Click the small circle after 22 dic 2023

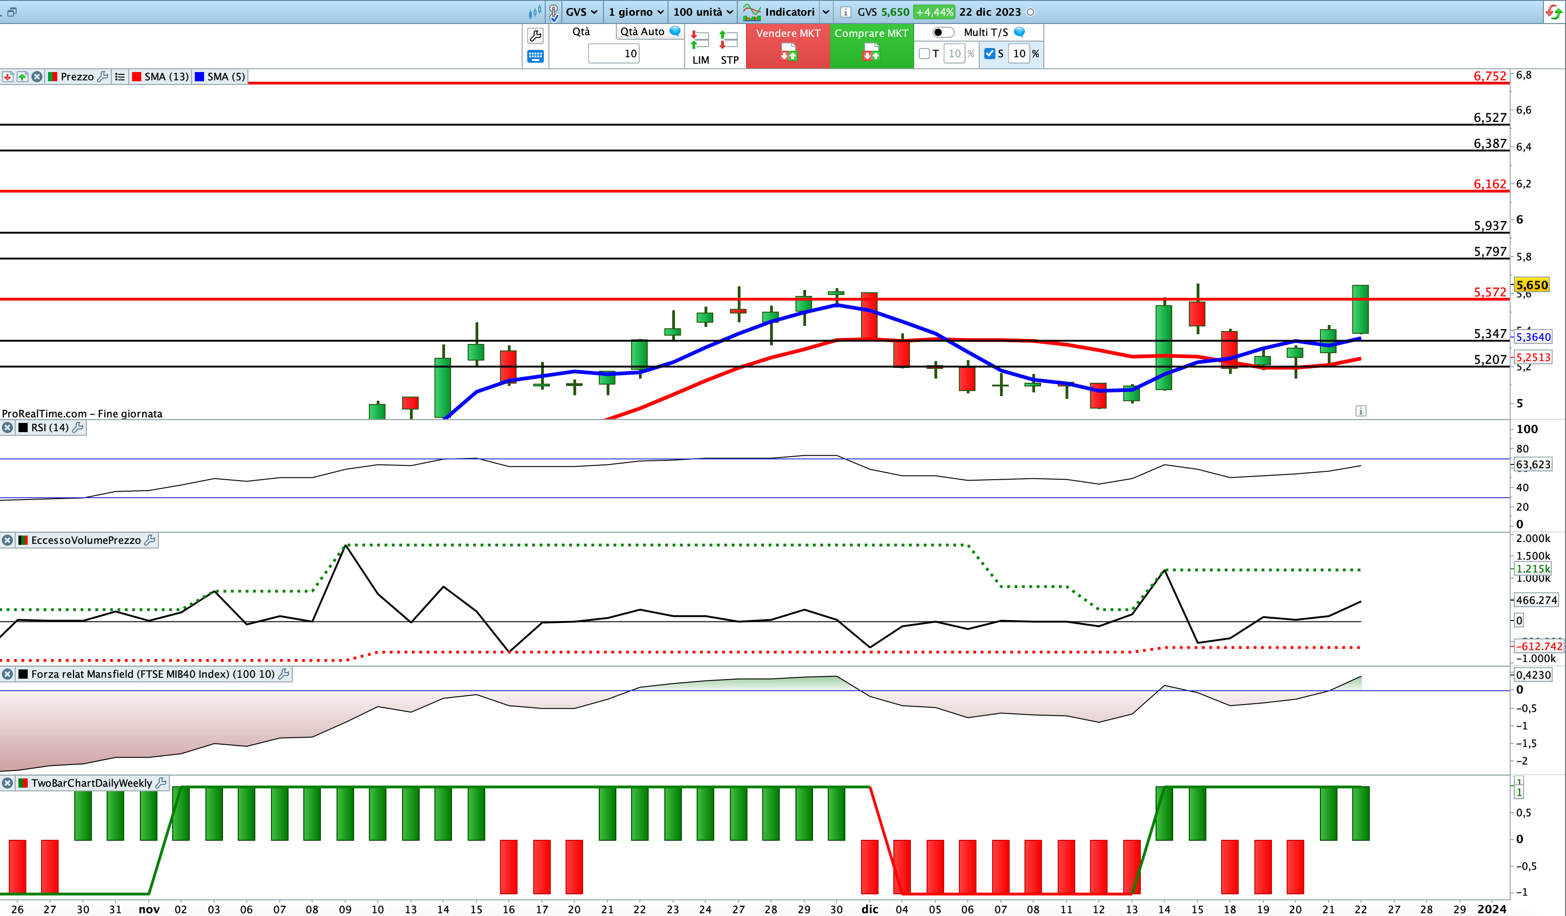click(1030, 12)
